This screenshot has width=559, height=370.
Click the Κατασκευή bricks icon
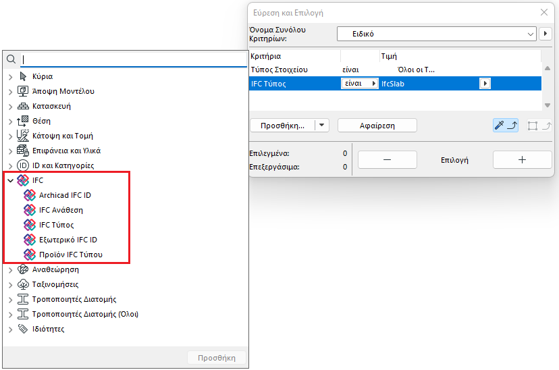coord(23,106)
